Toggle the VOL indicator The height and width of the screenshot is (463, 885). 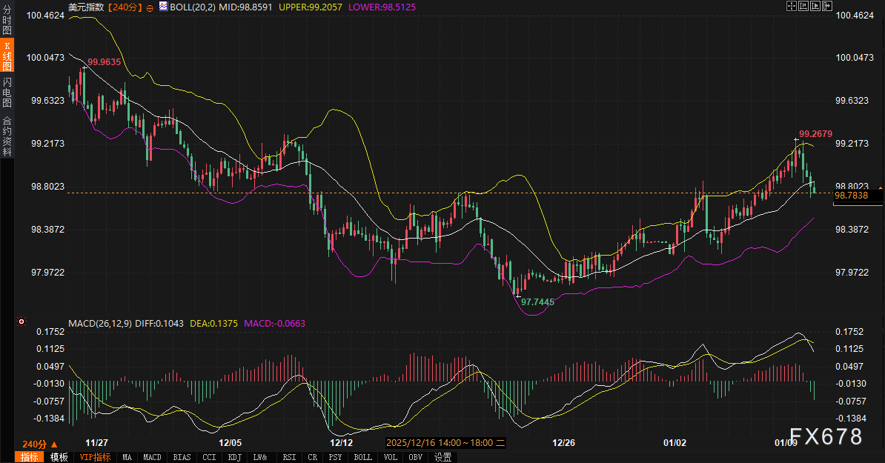391,457
